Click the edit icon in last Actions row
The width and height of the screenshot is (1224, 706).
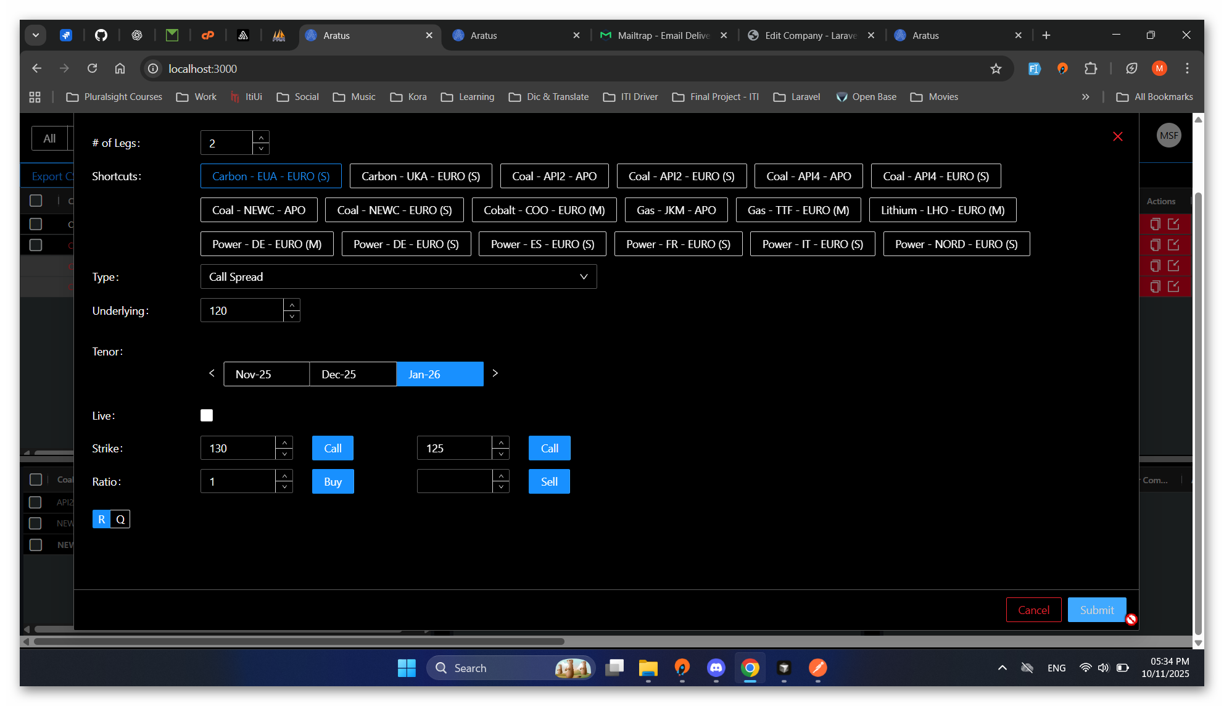coord(1173,286)
